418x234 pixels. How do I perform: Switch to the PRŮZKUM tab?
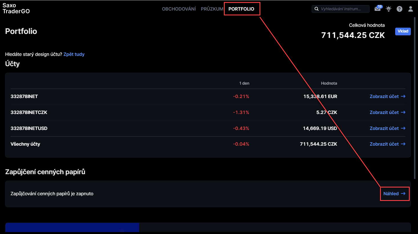click(212, 9)
